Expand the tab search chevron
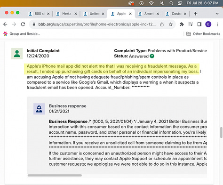This screenshot has width=223, height=185. pyautogui.click(x=217, y=14)
